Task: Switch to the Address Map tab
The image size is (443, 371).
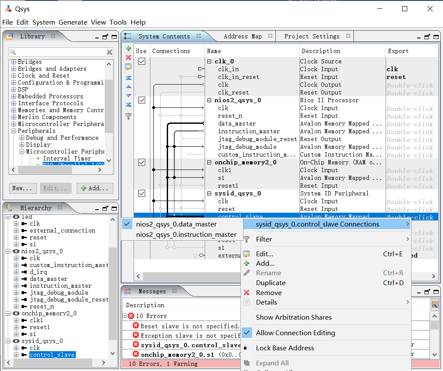Action: tap(243, 36)
